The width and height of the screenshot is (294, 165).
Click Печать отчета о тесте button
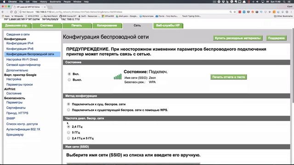[x=229, y=77]
